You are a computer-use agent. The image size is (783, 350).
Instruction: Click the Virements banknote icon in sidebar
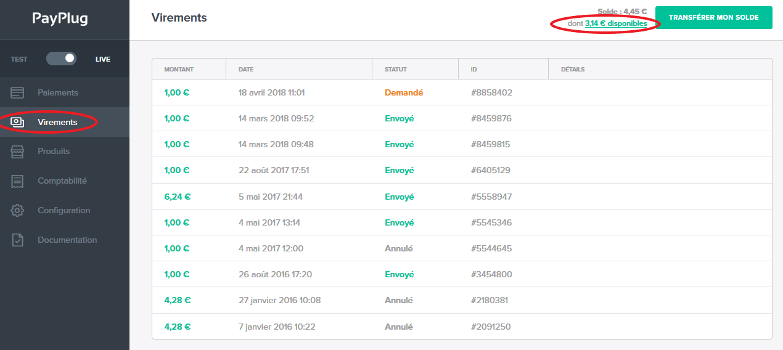[x=17, y=122]
